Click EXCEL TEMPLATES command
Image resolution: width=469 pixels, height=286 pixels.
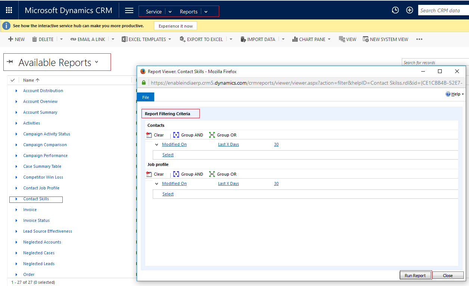(x=144, y=39)
